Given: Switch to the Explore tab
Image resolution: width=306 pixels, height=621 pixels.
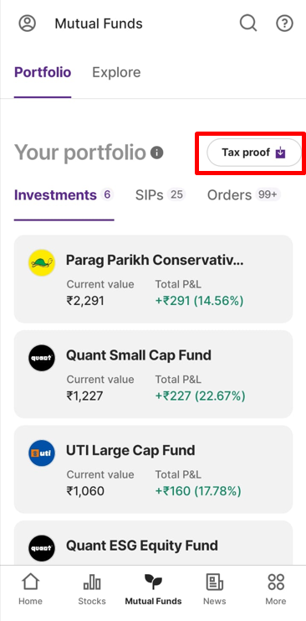Looking at the screenshot, I should pos(116,72).
